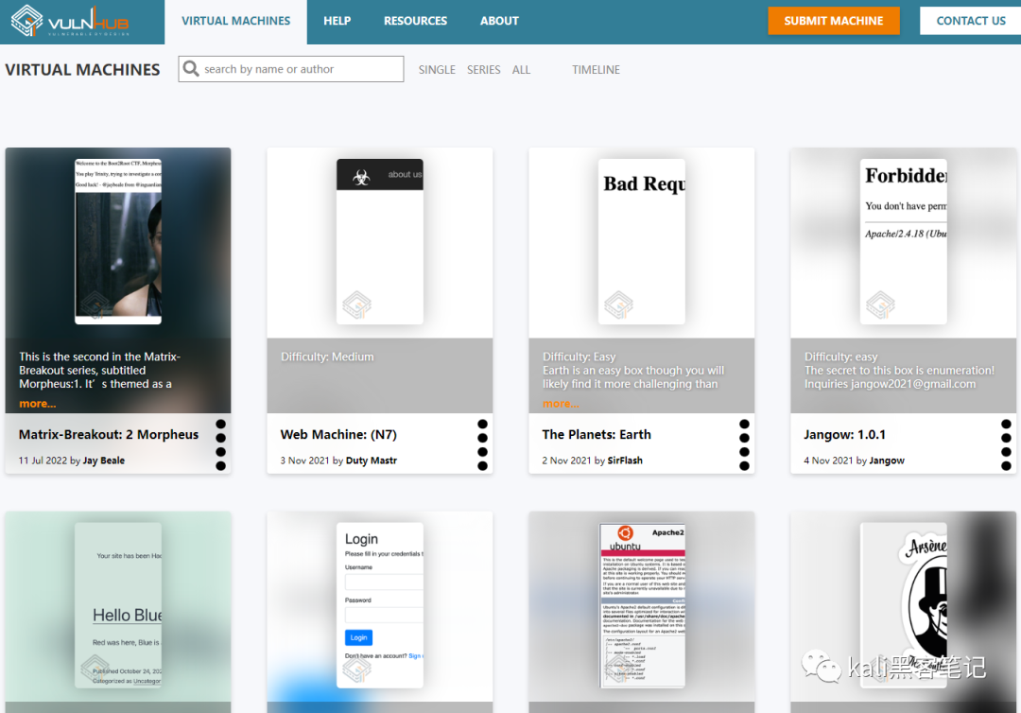This screenshot has width=1021, height=713.
Task: Click the Submit Machine button
Action: [834, 21]
